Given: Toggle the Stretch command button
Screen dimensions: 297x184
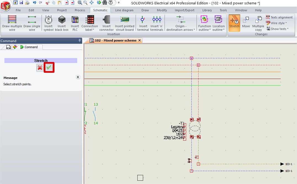Looking at the screenshot, I should tap(234, 23).
